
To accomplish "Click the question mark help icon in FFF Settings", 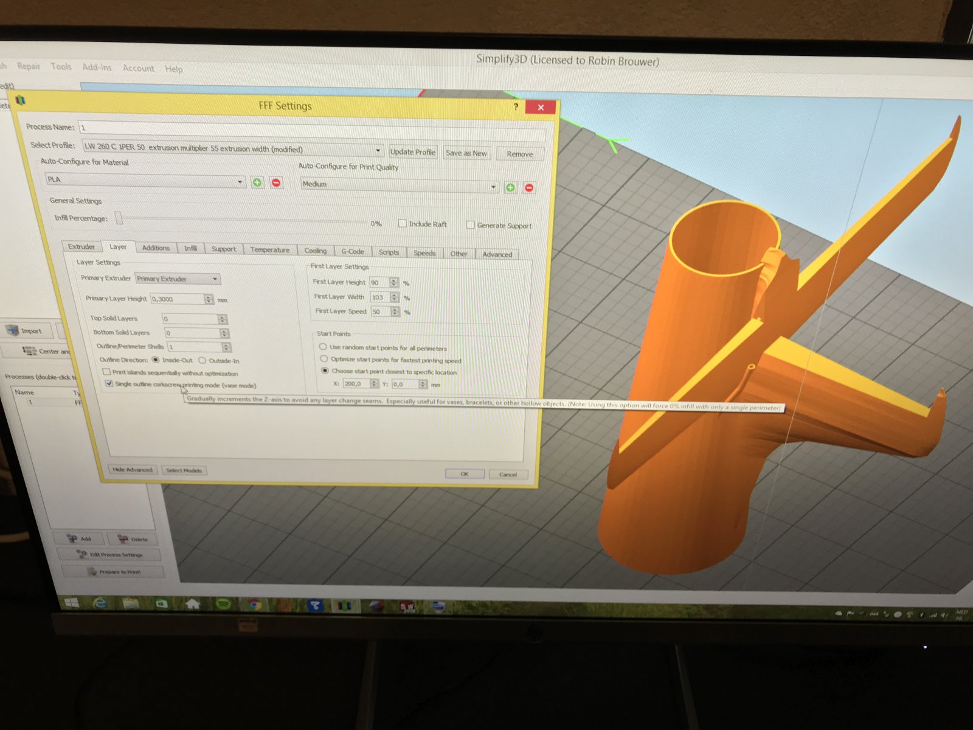I will point(516,106).
